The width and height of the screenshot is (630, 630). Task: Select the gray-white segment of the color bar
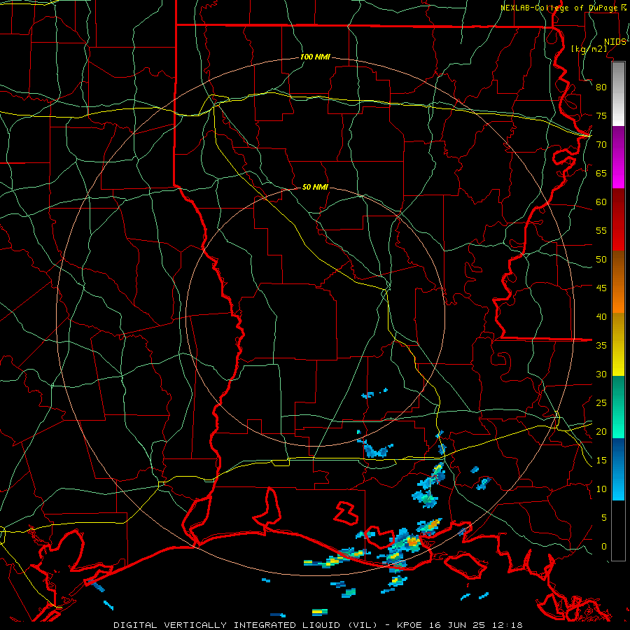(618, 94)
